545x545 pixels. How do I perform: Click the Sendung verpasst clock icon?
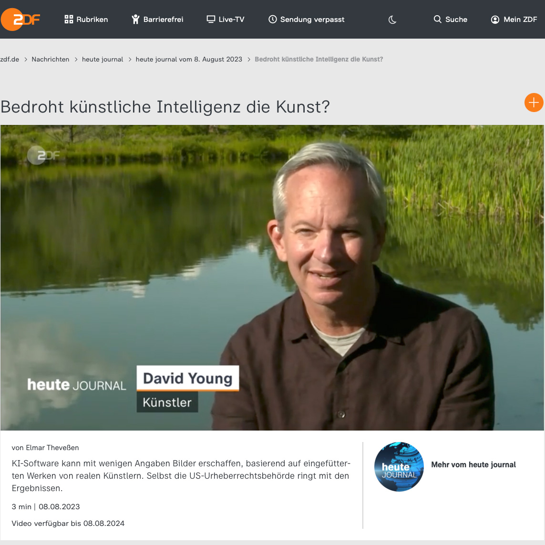273,19
